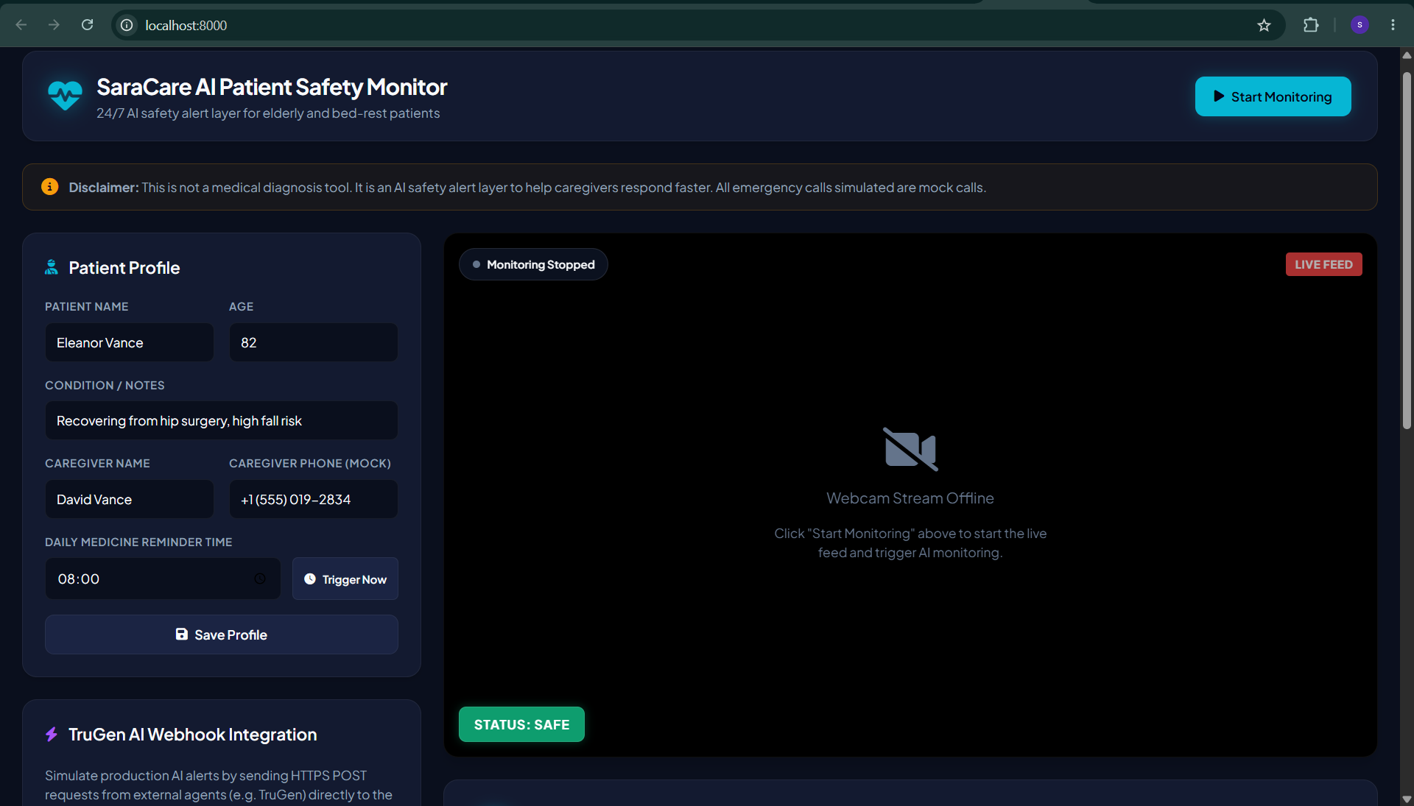View site information icon
Screen dimensions: 1414x806
click(x=127, y=25)
